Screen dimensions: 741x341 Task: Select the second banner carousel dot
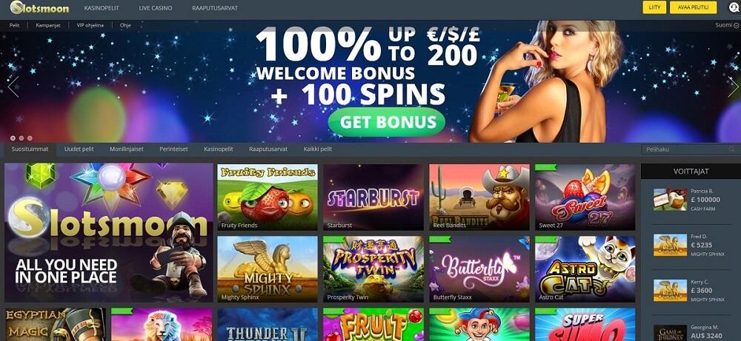coord(21,138)
